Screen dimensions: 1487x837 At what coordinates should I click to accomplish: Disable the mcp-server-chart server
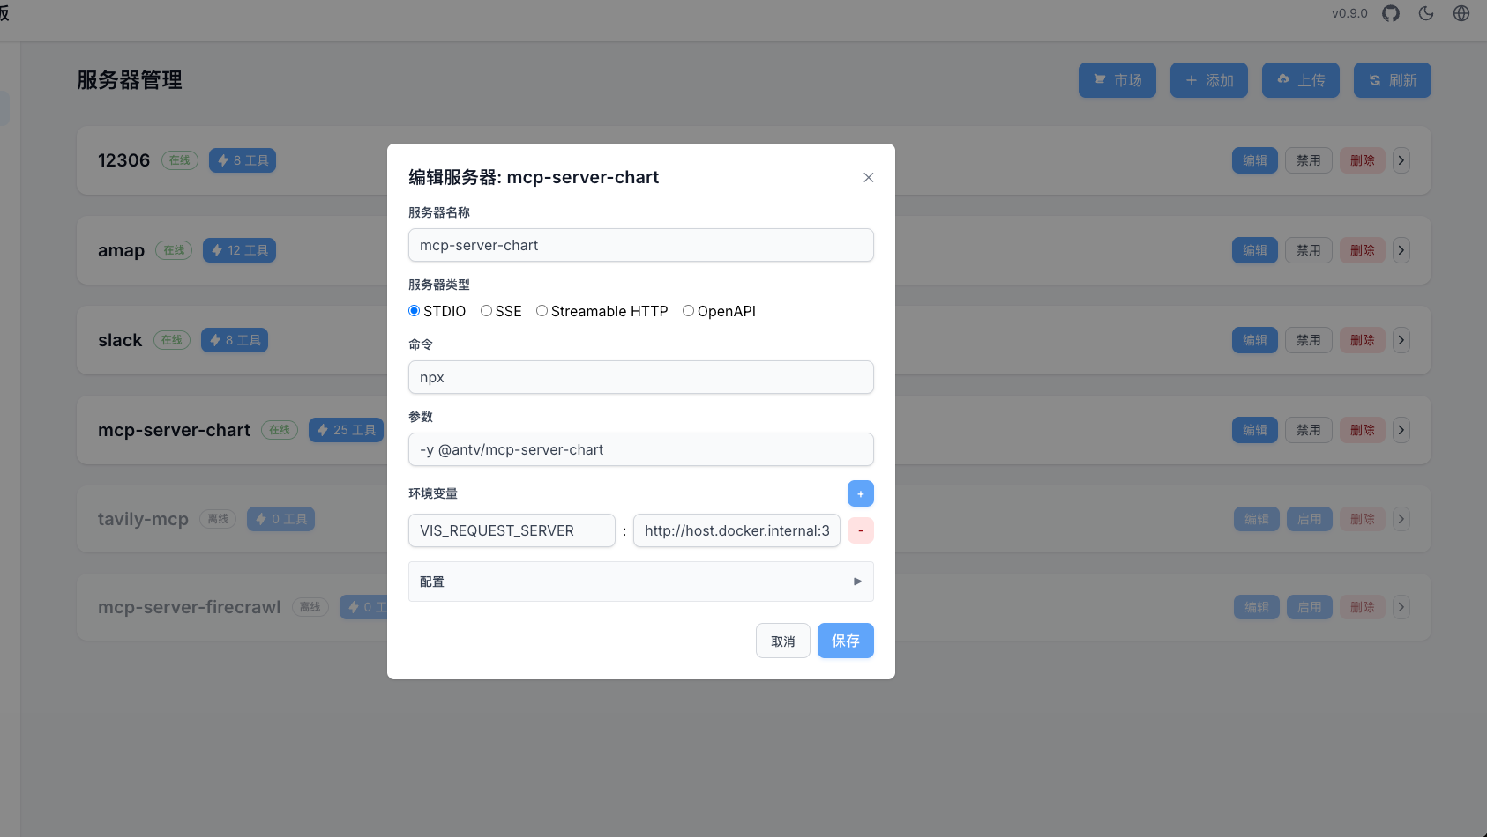pyautogui.click(x=1309, y=430)
